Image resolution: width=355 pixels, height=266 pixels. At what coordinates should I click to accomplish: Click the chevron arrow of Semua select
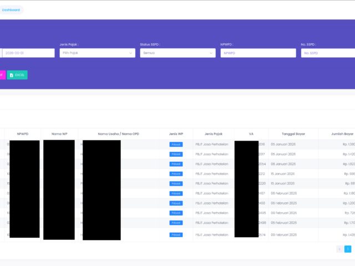pyautogui.click(x=211, y=53)
